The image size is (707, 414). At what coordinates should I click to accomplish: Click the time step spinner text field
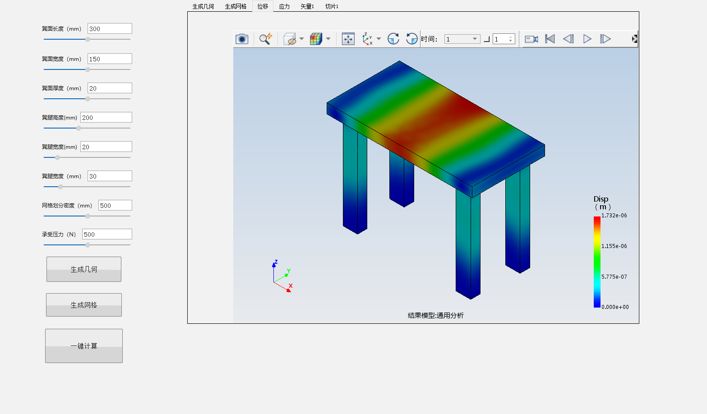500,39
